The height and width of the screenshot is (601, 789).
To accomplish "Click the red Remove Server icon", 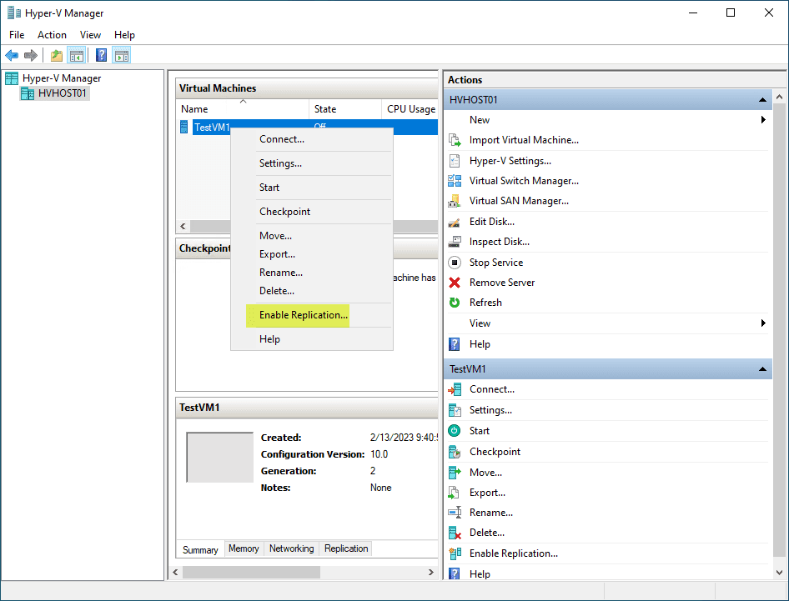I will [x=455, y=283].
